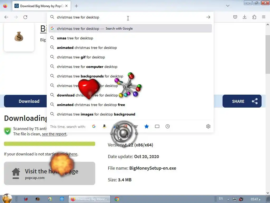Click the SHARE button
The width and height of the screenshot is (270, 203).
(x=242, y=101)
